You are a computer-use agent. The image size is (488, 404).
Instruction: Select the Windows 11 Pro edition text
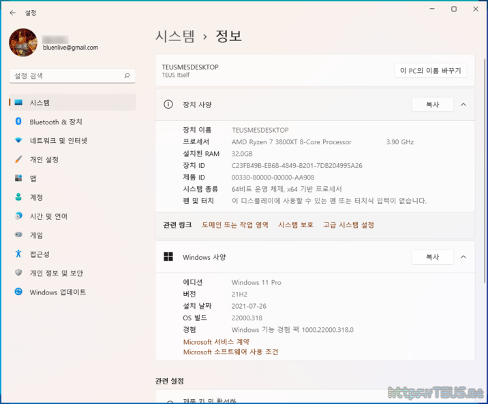coord(256,282)
